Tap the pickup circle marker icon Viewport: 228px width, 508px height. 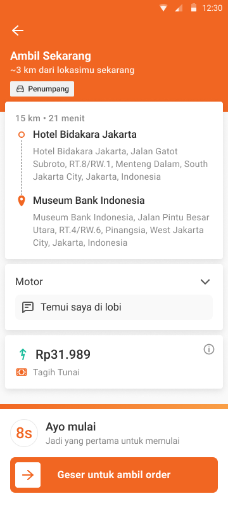coord(22,135)
